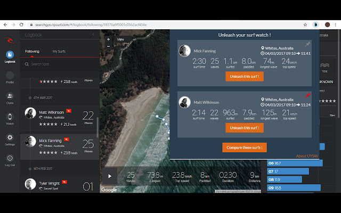Viewport: 341px width, 213px height.
Task: Zoom in on the map
Action: pyautogui.click(x=108, y=39)
